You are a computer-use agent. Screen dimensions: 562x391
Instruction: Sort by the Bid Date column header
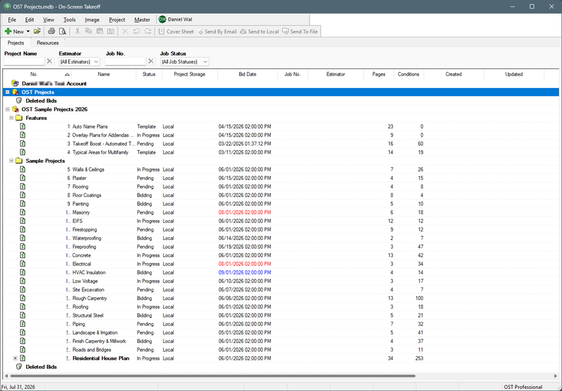click(x=247, y=74)
